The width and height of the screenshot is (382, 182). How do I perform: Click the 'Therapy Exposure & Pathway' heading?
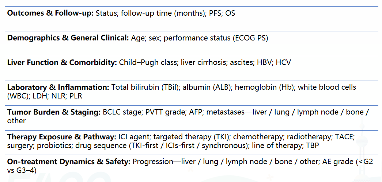click(62, 137)
